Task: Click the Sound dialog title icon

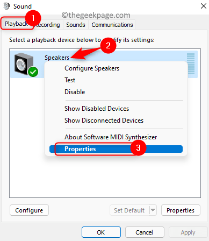Action: pyautogui.click(x=6, y=6)
